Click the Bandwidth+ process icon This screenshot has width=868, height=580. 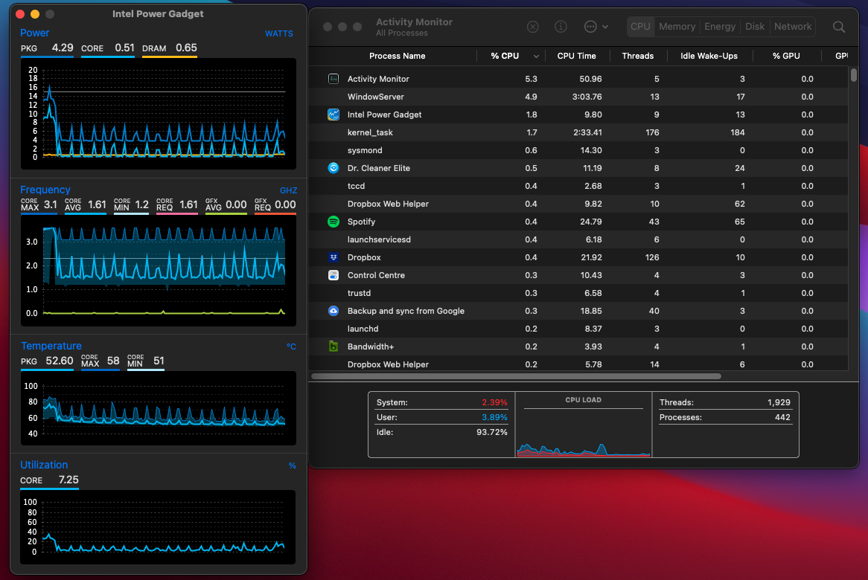coord(333,347)
